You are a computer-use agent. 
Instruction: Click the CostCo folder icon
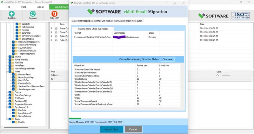tap(16, 122)
